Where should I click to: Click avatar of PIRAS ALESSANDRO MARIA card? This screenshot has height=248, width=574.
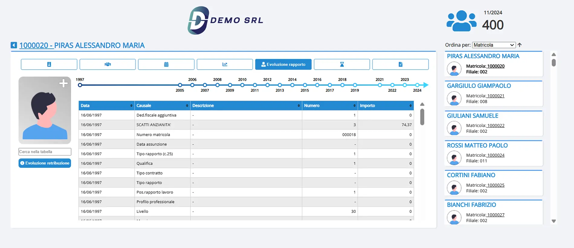[454, 69]
